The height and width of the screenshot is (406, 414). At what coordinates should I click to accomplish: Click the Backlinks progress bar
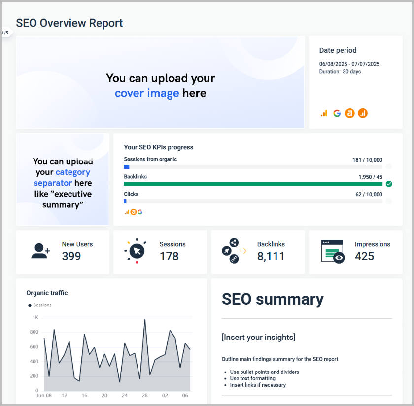coord(254,184)
